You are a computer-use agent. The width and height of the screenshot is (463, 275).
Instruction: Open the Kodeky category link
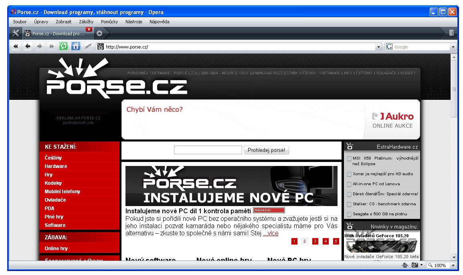(x=53, y=183)
